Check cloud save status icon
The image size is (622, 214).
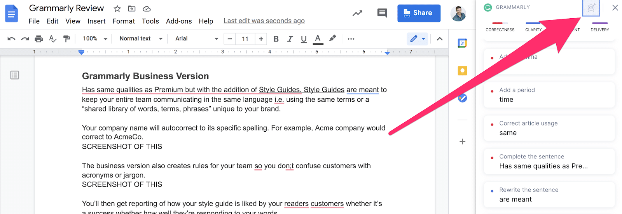pyautogui.click(x=147, y=9)
